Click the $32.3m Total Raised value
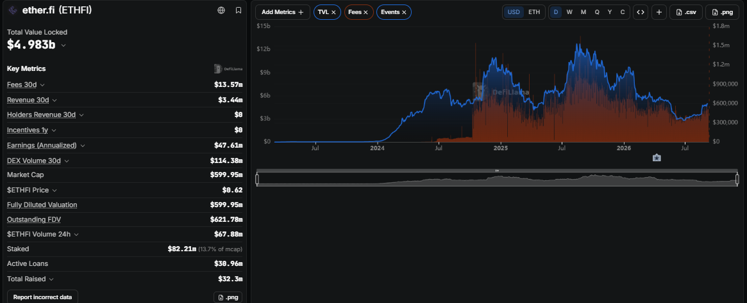The height and width of the screenshot is (303, 747). tap(230, 279)
